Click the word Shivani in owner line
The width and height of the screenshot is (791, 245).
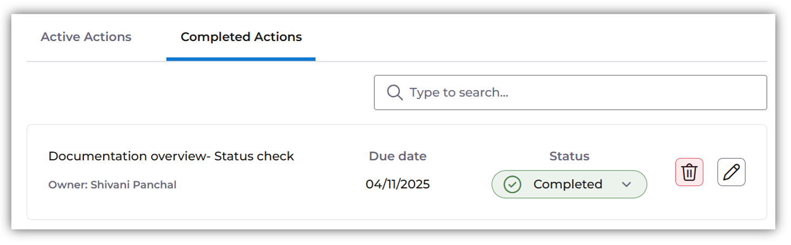tap(108, 185)
